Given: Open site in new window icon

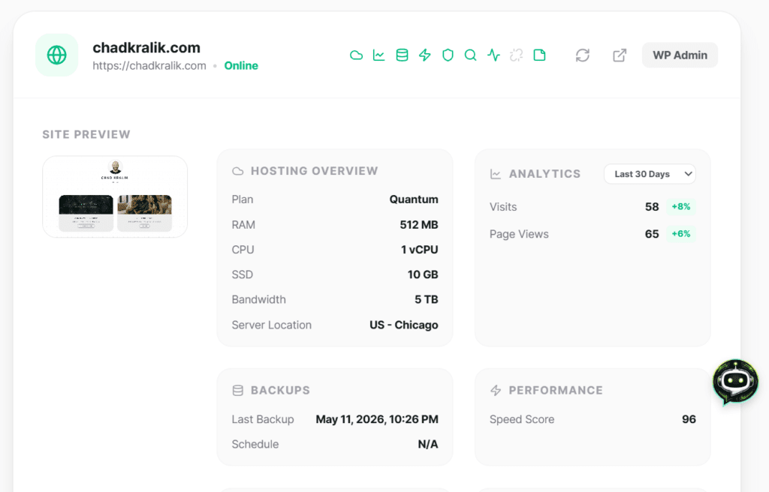Looking at the screenshot, I should [x=620, y=55].
